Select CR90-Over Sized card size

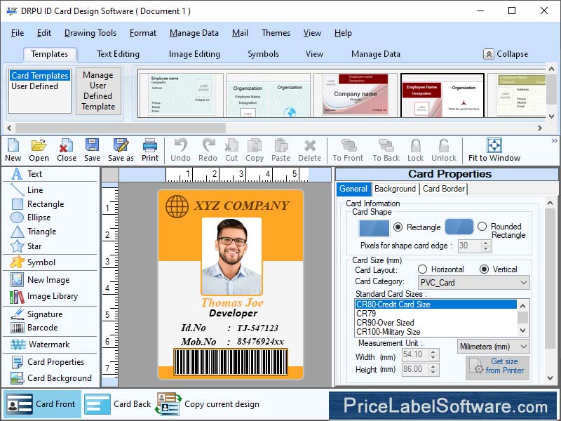tap(385, 323)
